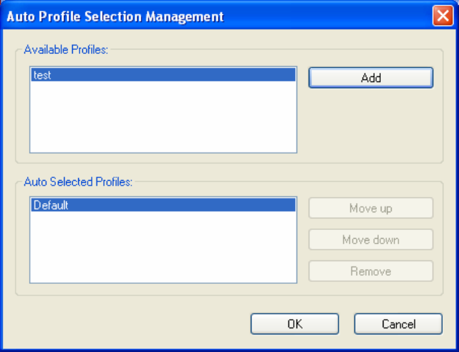Remove Default from the auto selected list
Viewport: 459px width, 352px height.
click(x=371, y=271)
